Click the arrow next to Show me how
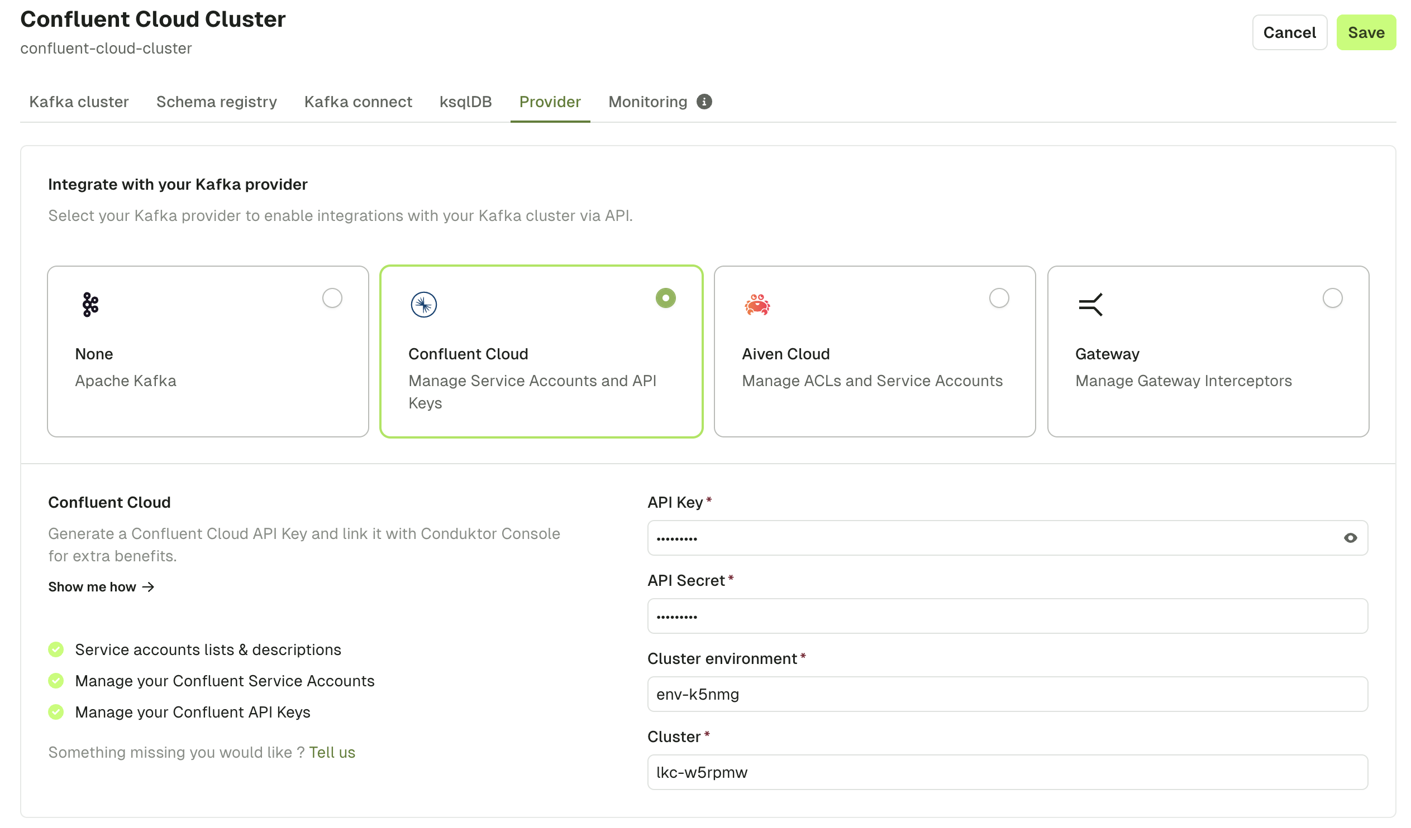 tap(149, 587)
